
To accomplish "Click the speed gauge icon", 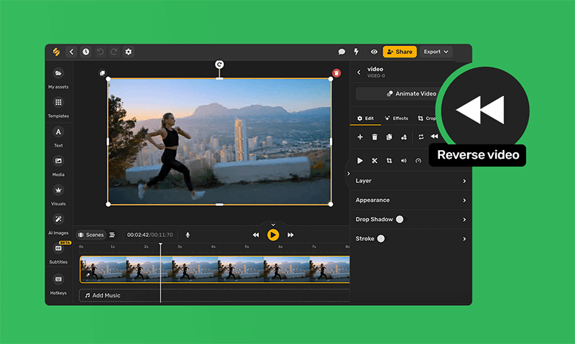I will 418,161.
